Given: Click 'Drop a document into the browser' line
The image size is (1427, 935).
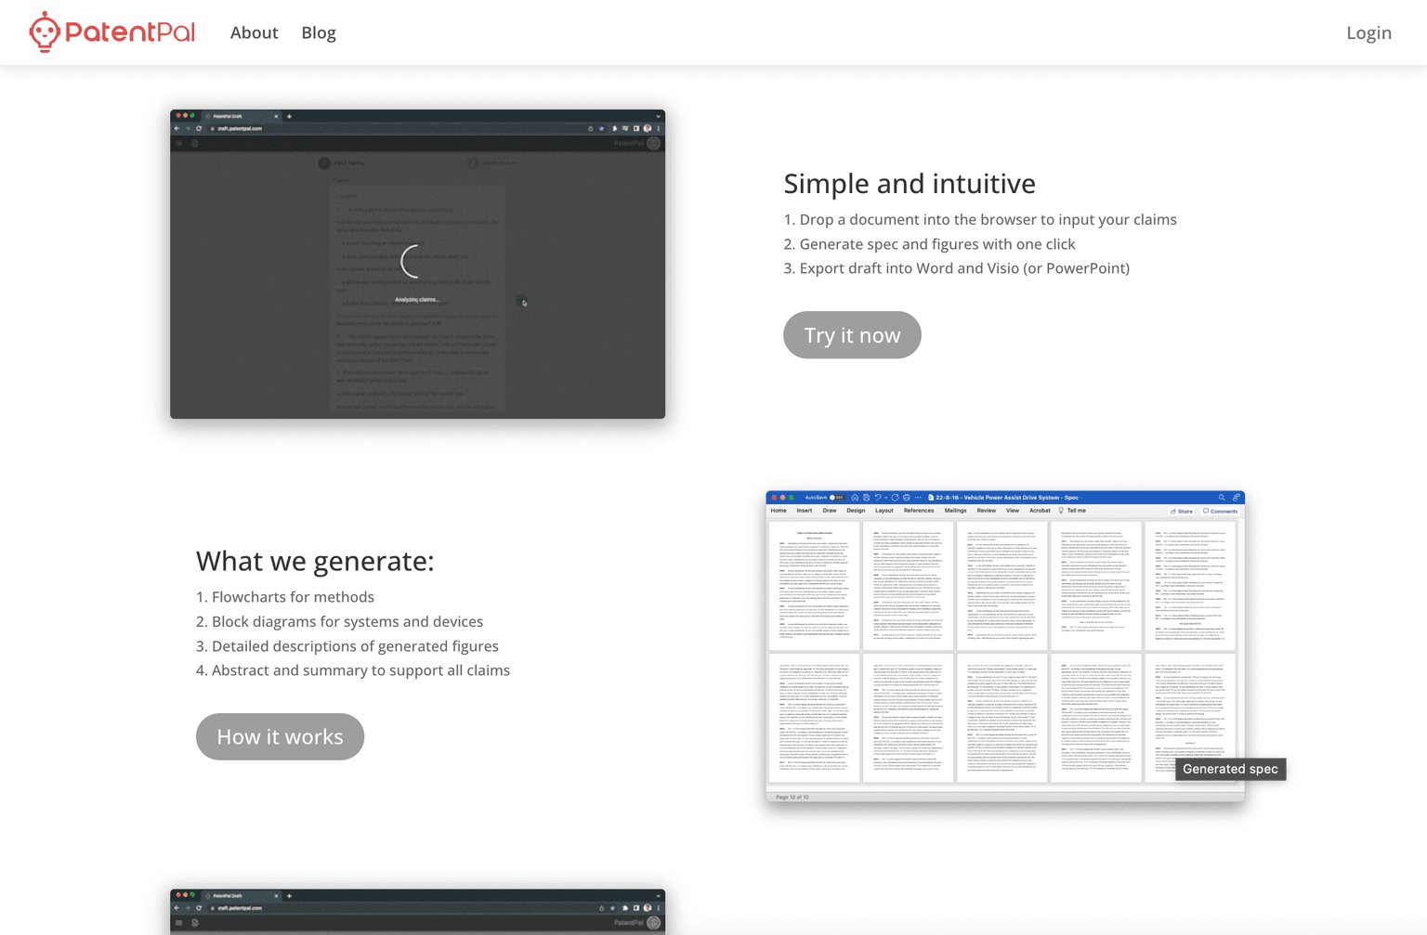Looking at the screenshot, I should [980, 219].
